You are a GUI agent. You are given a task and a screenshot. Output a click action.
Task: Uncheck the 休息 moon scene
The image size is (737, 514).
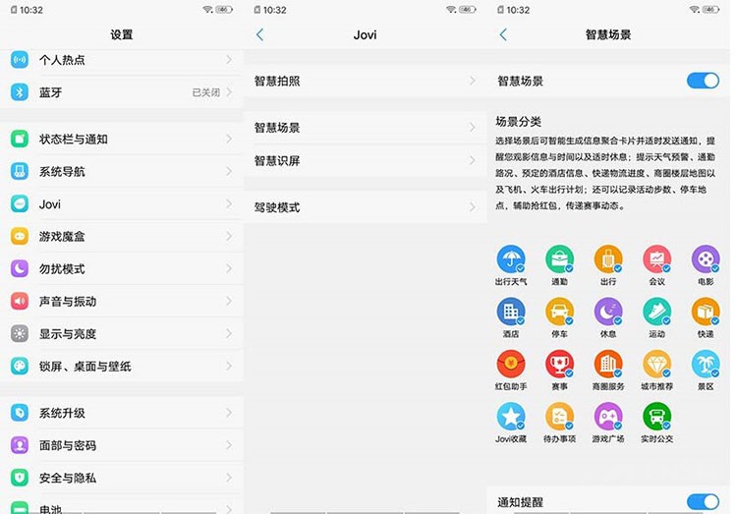point(607,312)
